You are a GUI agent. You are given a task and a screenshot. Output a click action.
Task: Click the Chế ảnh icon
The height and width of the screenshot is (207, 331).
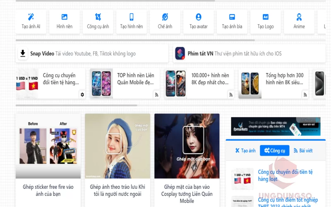point(165,17)
